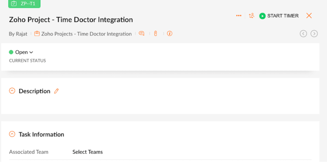Edit description with the pencil icon
Image resolution: width=327 pixels, height=162 pixels.
click(x=57, y=91)
